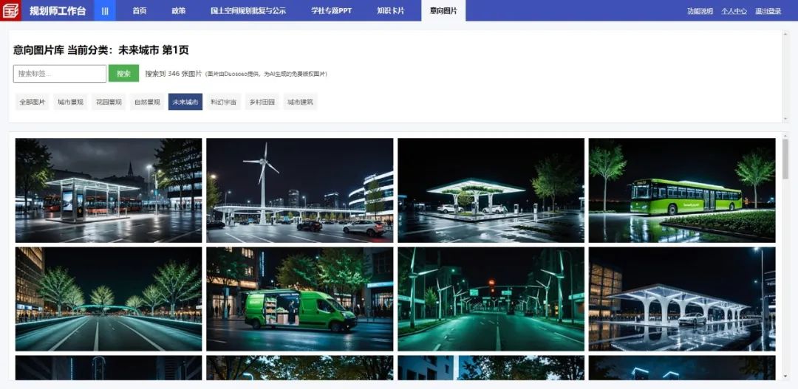Click the 搜索到 346 张图片 result text
Viewport: 798px width, 389px height.
[174, 74]
